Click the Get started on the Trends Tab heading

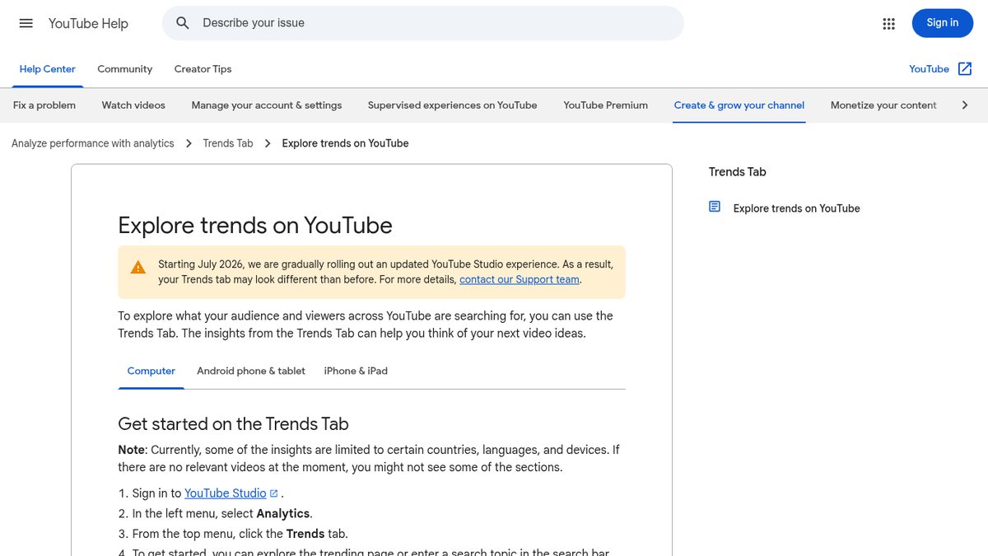click(x=233, y=424)
